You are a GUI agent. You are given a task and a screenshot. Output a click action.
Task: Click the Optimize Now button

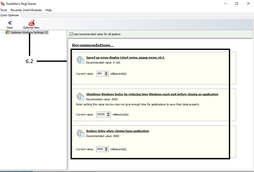31,25
